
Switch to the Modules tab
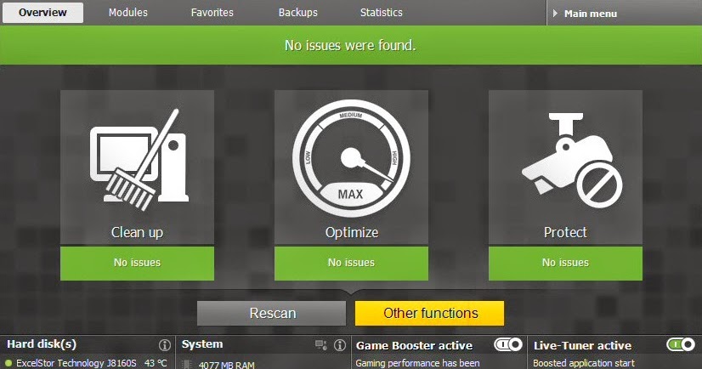(x=128, y=13)
